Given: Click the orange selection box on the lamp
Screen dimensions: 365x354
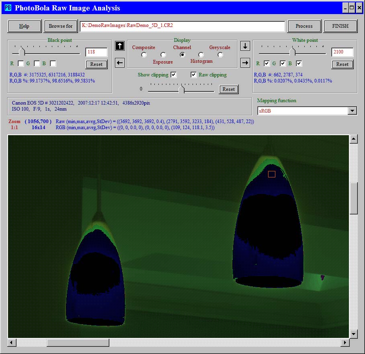Looking at the screenshot, I should click(272, 174).
